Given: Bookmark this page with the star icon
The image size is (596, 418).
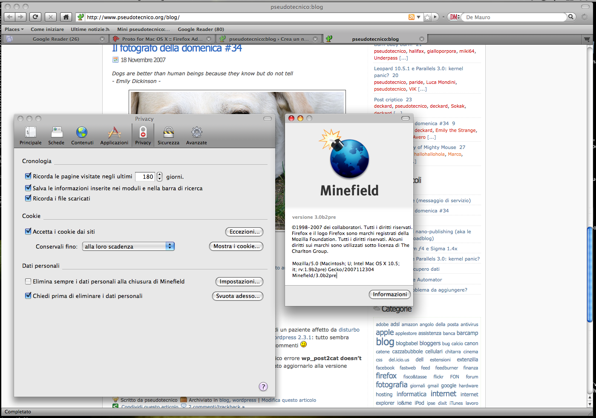Looking at the screenshot, I should pyautogui.click(x=427, y=17).
